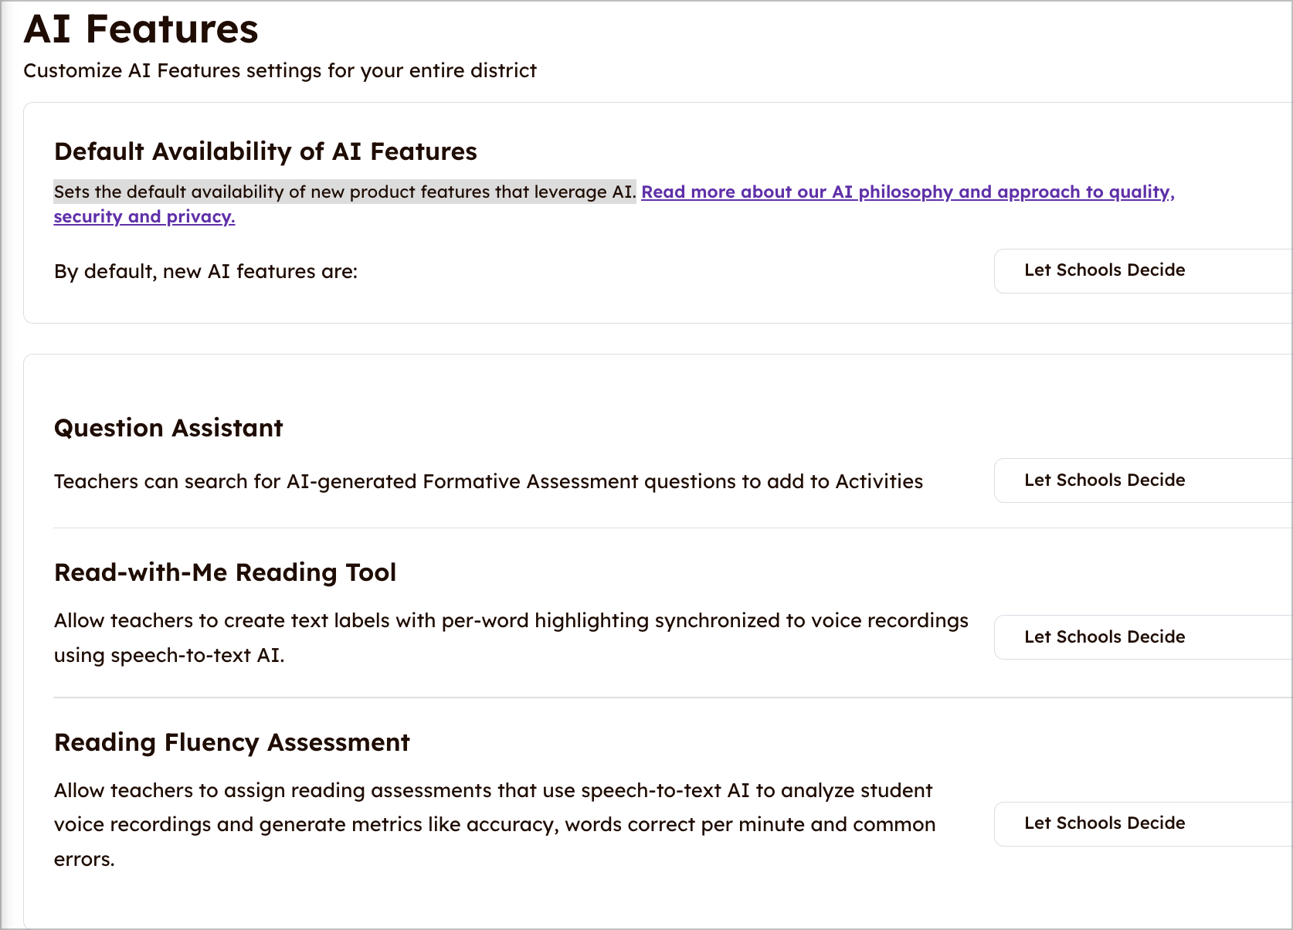
Task: Click the word 'errors.' in Reading Fluency description
Action: pos(84,860)
